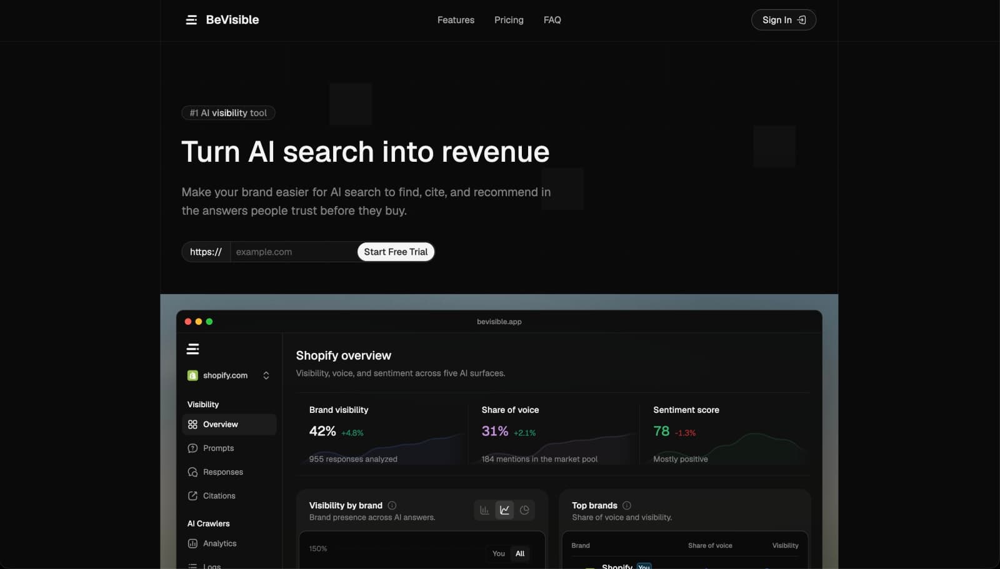The width and height of the screenshot is (1000, 569).
Task: Click the Visibility column header in Top brands
Action: [x=785, y=545]
